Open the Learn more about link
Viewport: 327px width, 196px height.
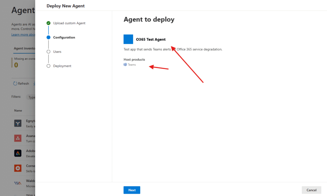pos(23,35)
